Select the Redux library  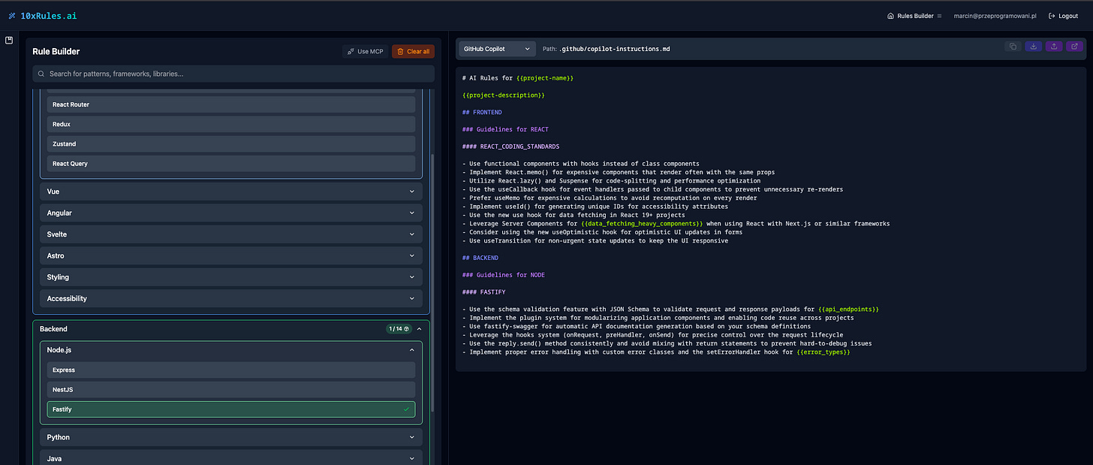231,124
